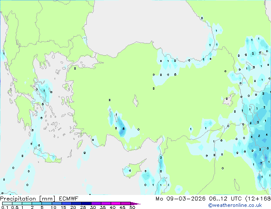
Task: Click the '7' precipitation value on map
Action: tap(261, 163)
